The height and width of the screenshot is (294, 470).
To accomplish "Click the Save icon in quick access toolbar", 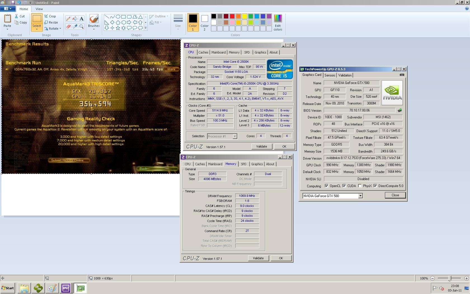I will coord(13,3).
